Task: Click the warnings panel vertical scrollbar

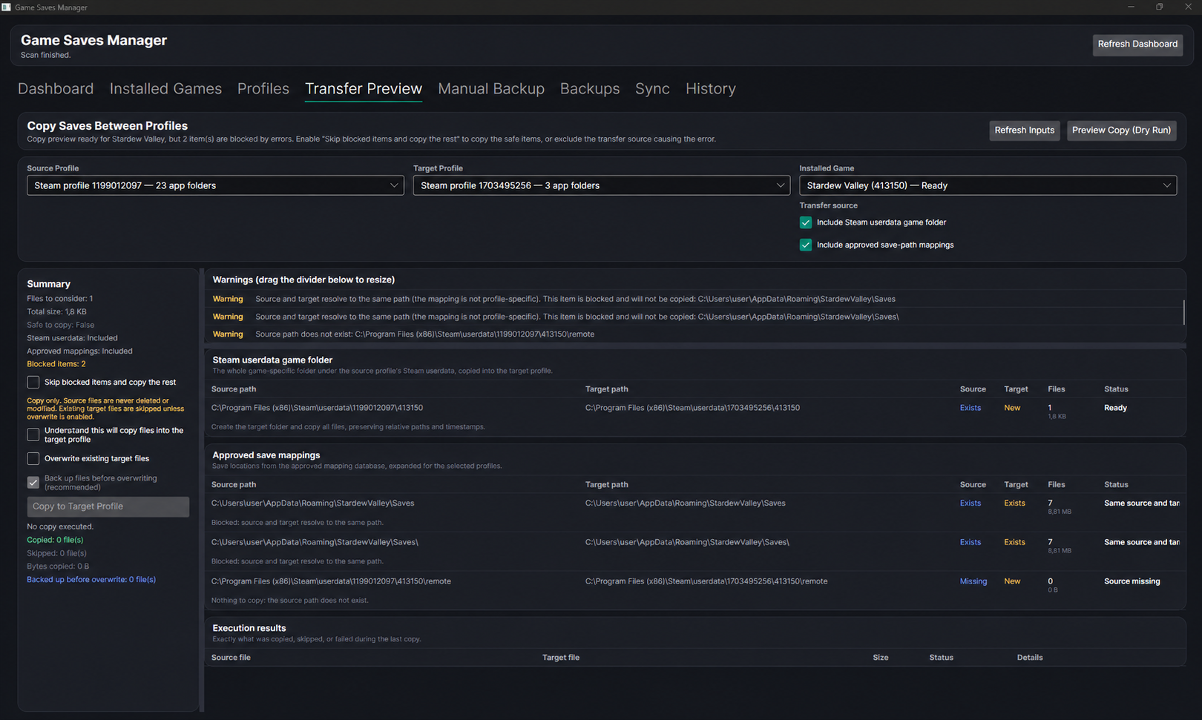Action: pyautogui.click(x=1183, y=312)
